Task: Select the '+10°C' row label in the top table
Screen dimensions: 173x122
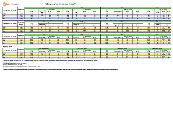Action: tap(4, 13)
